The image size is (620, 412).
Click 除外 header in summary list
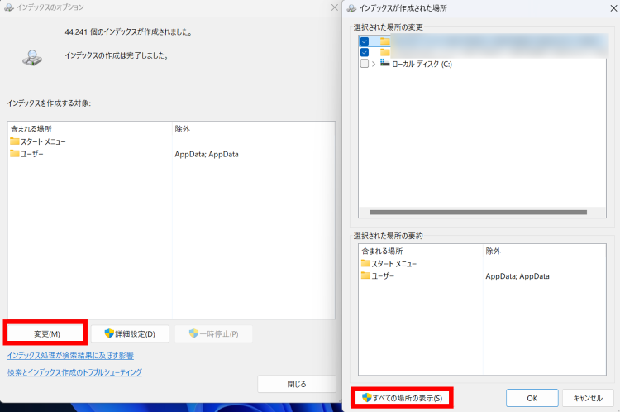pyautogui.click(x=493, y=251)
